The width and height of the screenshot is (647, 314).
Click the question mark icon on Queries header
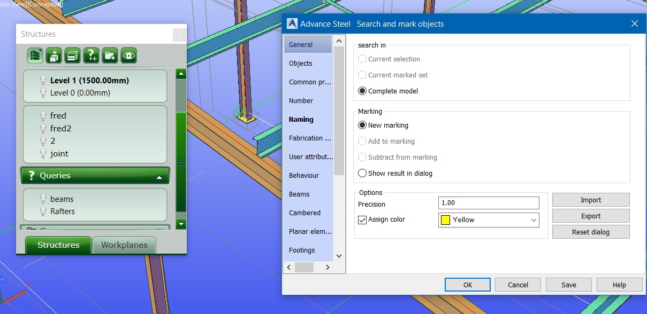click(31, 176)
